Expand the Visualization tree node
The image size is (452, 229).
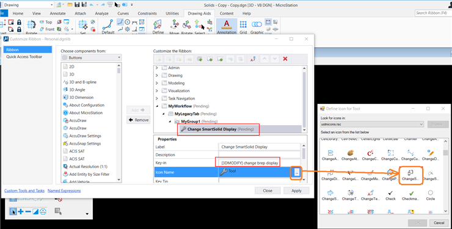click(x=157, y=91)
